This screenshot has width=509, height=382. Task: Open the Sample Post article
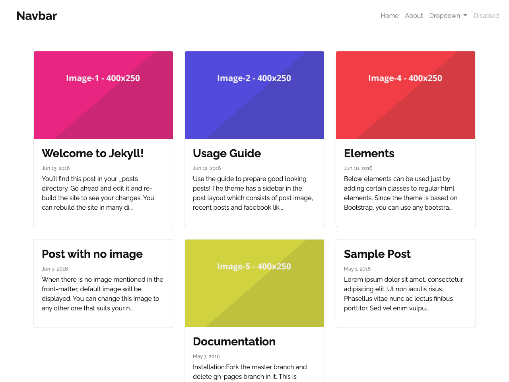(377, 254)
